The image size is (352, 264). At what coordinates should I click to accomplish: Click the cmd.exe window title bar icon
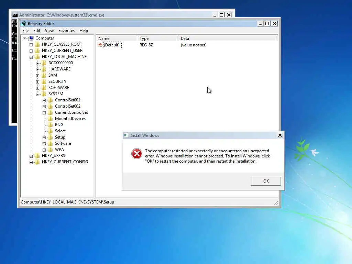pyautogui.click(x=15, y=15)
